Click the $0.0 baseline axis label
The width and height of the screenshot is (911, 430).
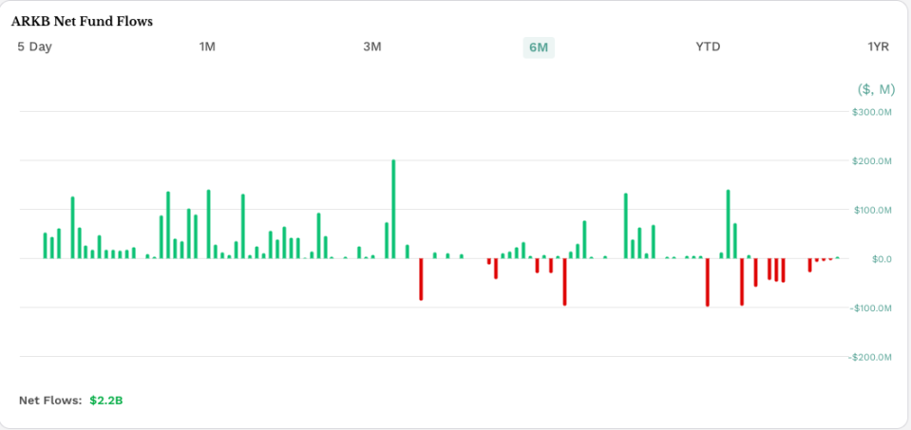click(882, 259)
